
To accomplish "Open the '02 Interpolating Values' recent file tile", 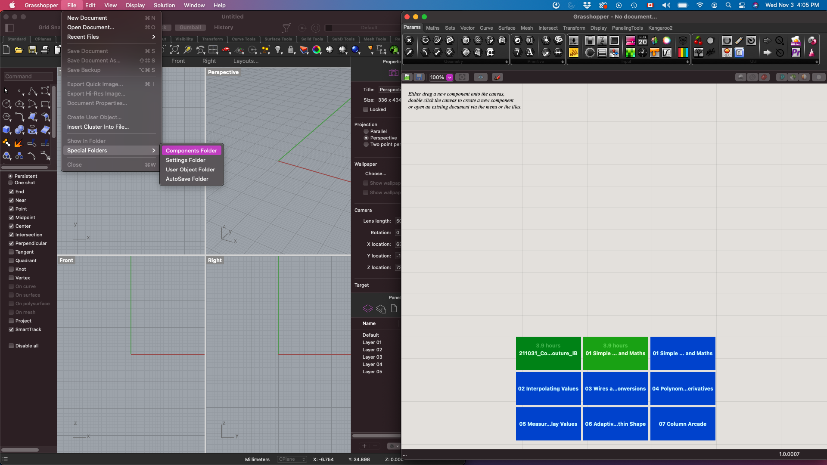I will click(x=548, y=389).
